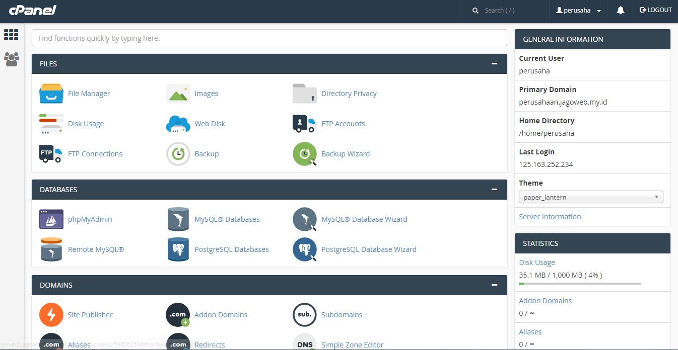This screenshot has width=678, height=350.
Task: Open the PostgreSQL Databases icon
Action: pyautogui.click(x=178, y=249)
